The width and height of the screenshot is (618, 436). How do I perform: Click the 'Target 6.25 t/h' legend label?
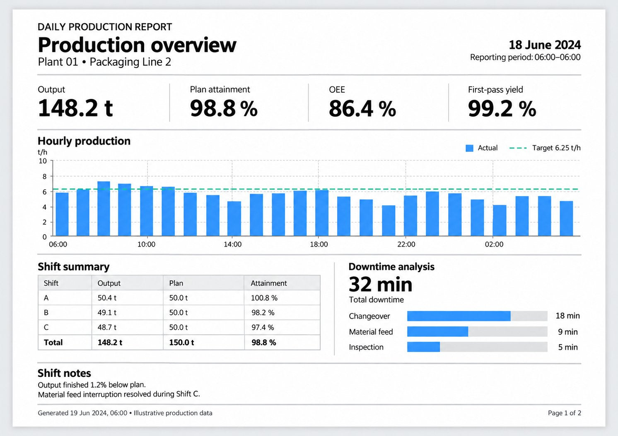click(556, 148)
